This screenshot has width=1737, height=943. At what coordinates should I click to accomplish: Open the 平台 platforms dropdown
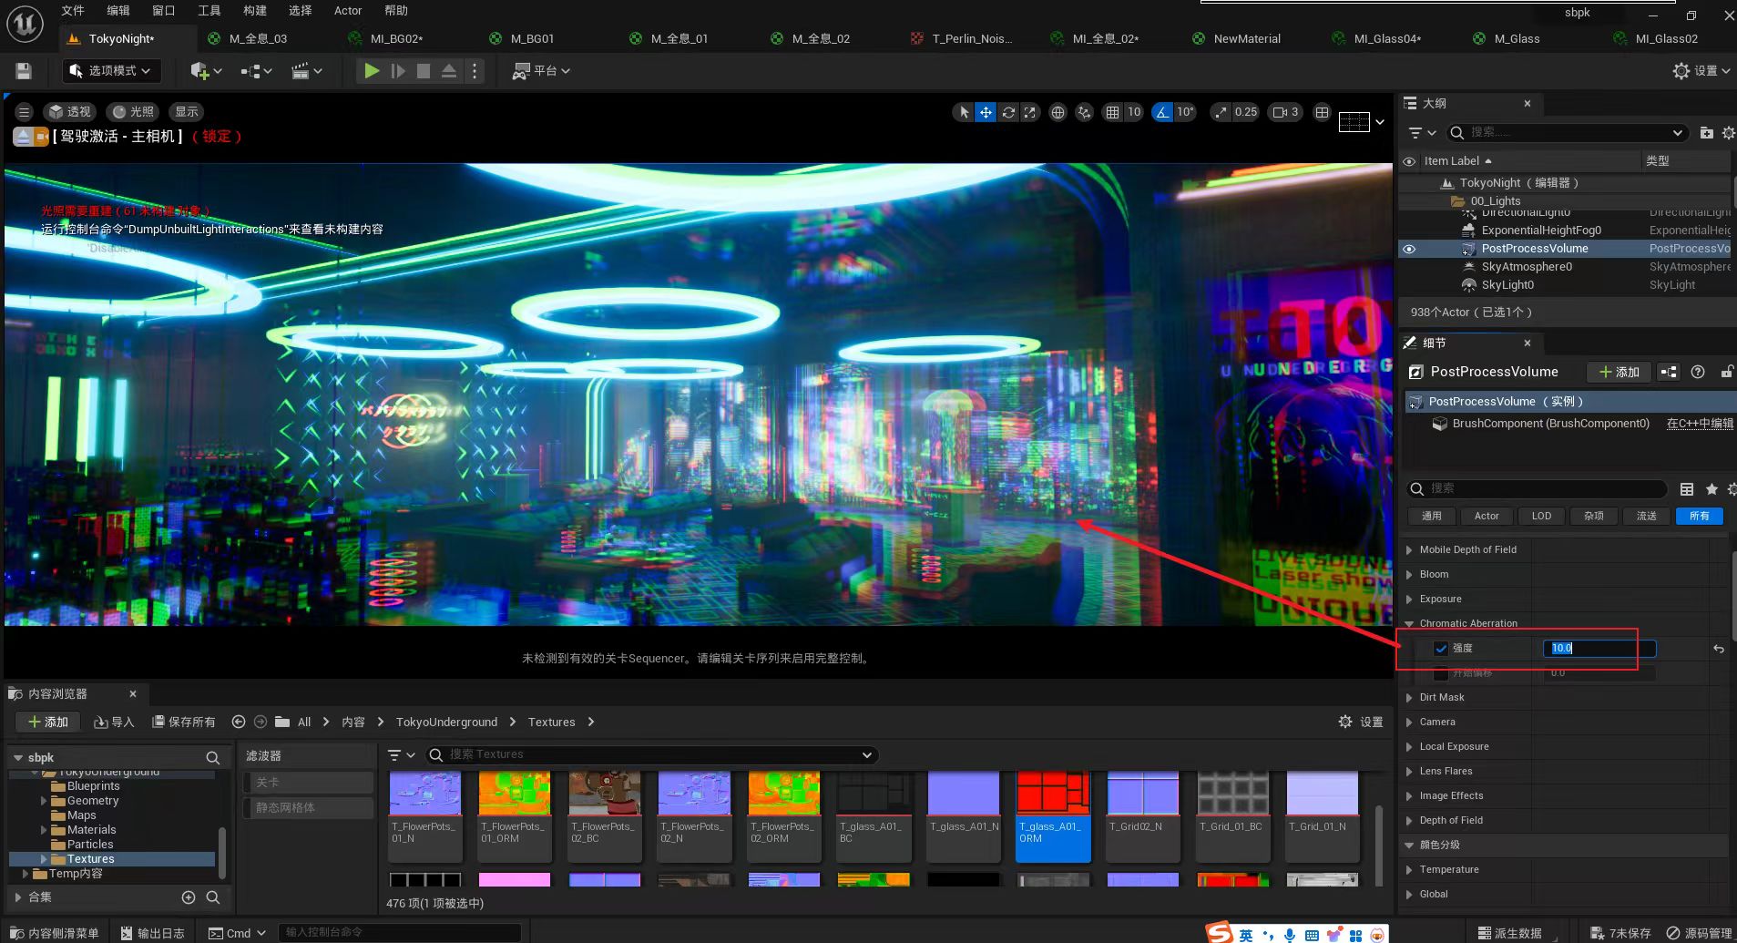coord(541,71)
